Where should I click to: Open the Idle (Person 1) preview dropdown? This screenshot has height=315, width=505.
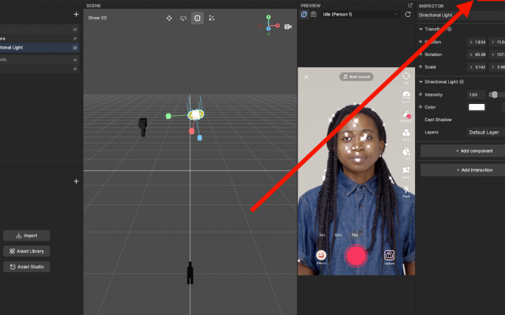click(x=358, y=14)
